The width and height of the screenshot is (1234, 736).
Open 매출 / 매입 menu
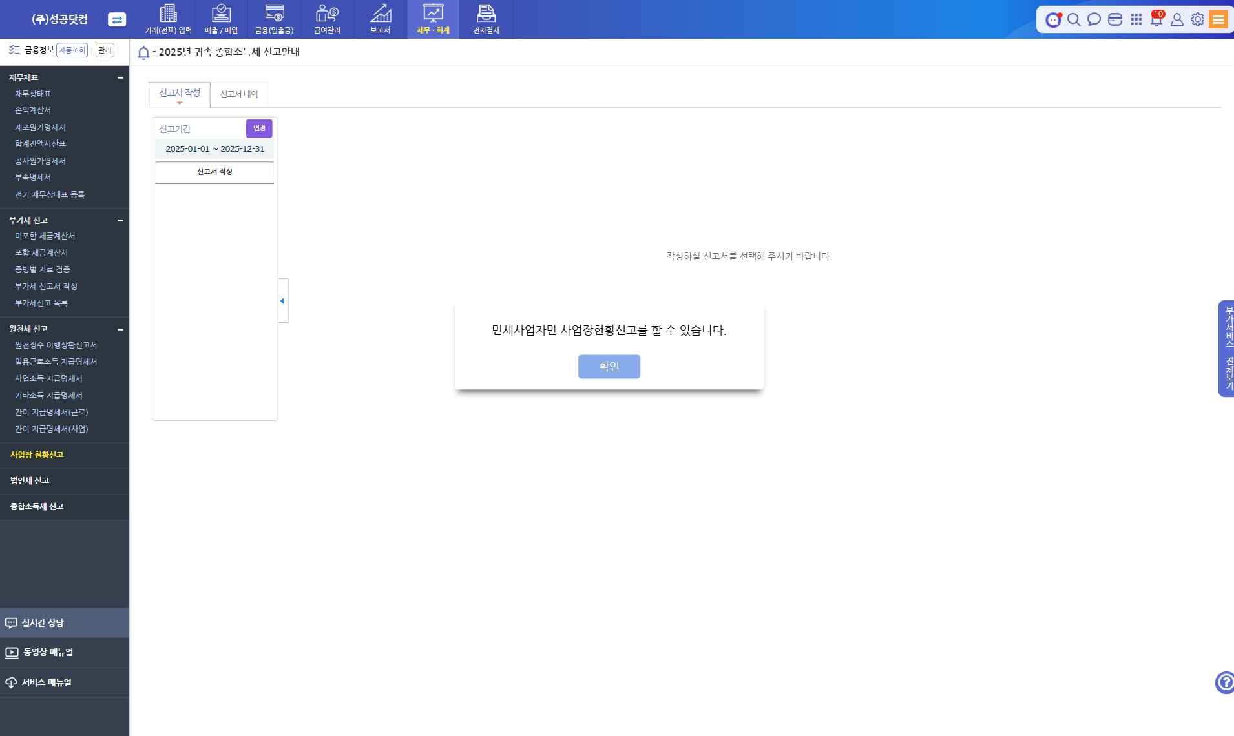pos(221,19)
